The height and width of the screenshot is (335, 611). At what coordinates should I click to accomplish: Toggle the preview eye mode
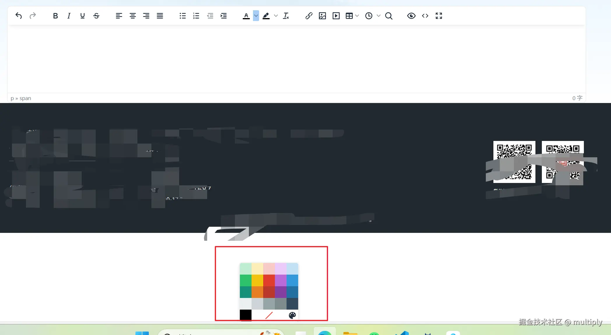click(411, 16)
